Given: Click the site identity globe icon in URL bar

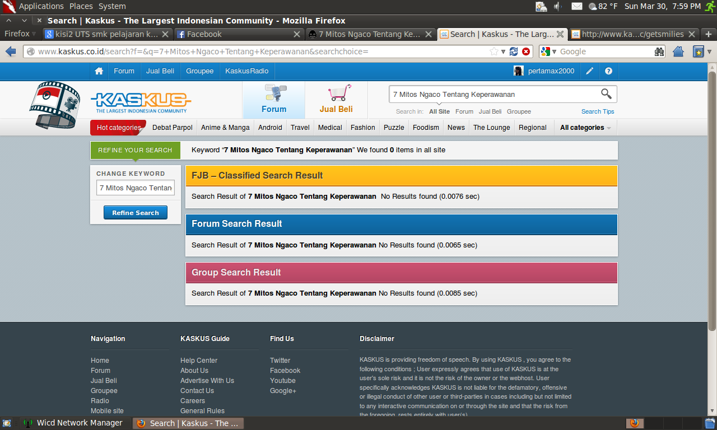Looking at the screenshot, I should tap(31, 52).
